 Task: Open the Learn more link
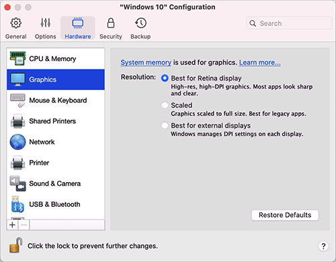[x=260, y=62]
